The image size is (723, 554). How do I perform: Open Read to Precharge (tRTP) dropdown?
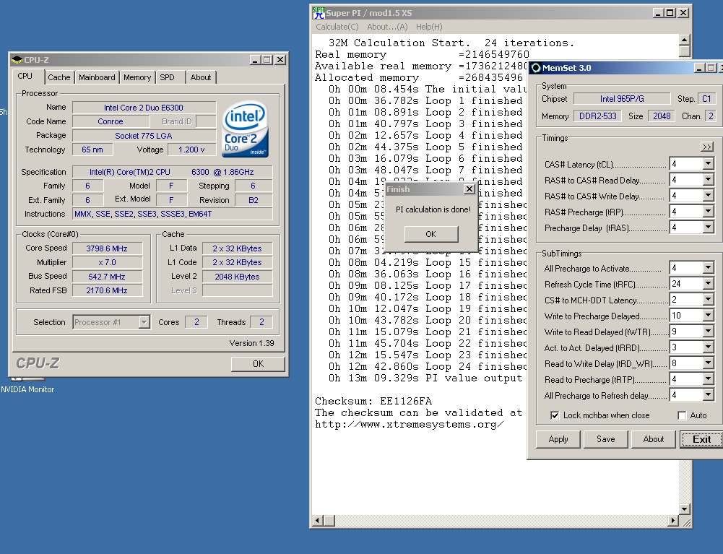coord(709,379)
